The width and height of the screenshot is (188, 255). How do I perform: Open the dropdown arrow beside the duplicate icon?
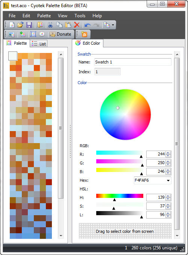point(113,25)
